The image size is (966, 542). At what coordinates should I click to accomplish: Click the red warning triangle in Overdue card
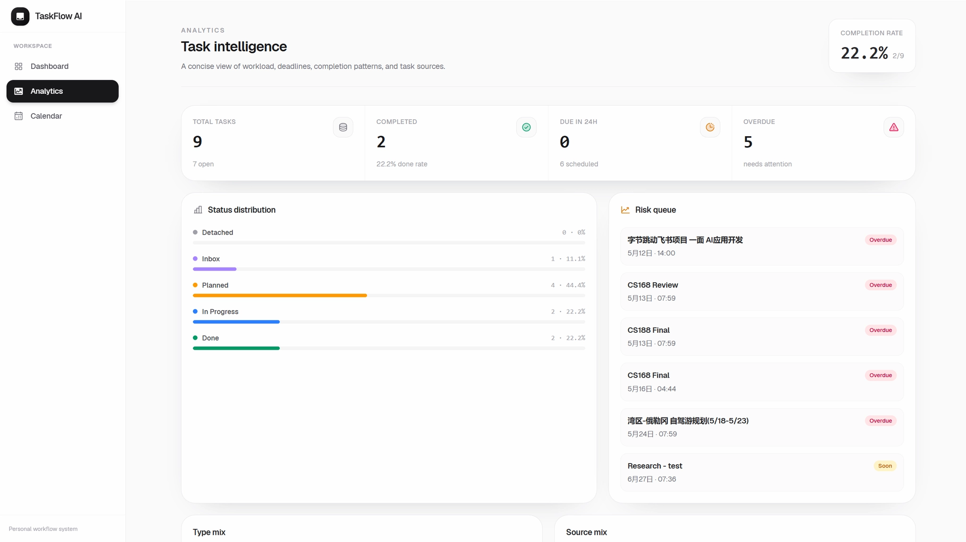click(x=893, y=127)
